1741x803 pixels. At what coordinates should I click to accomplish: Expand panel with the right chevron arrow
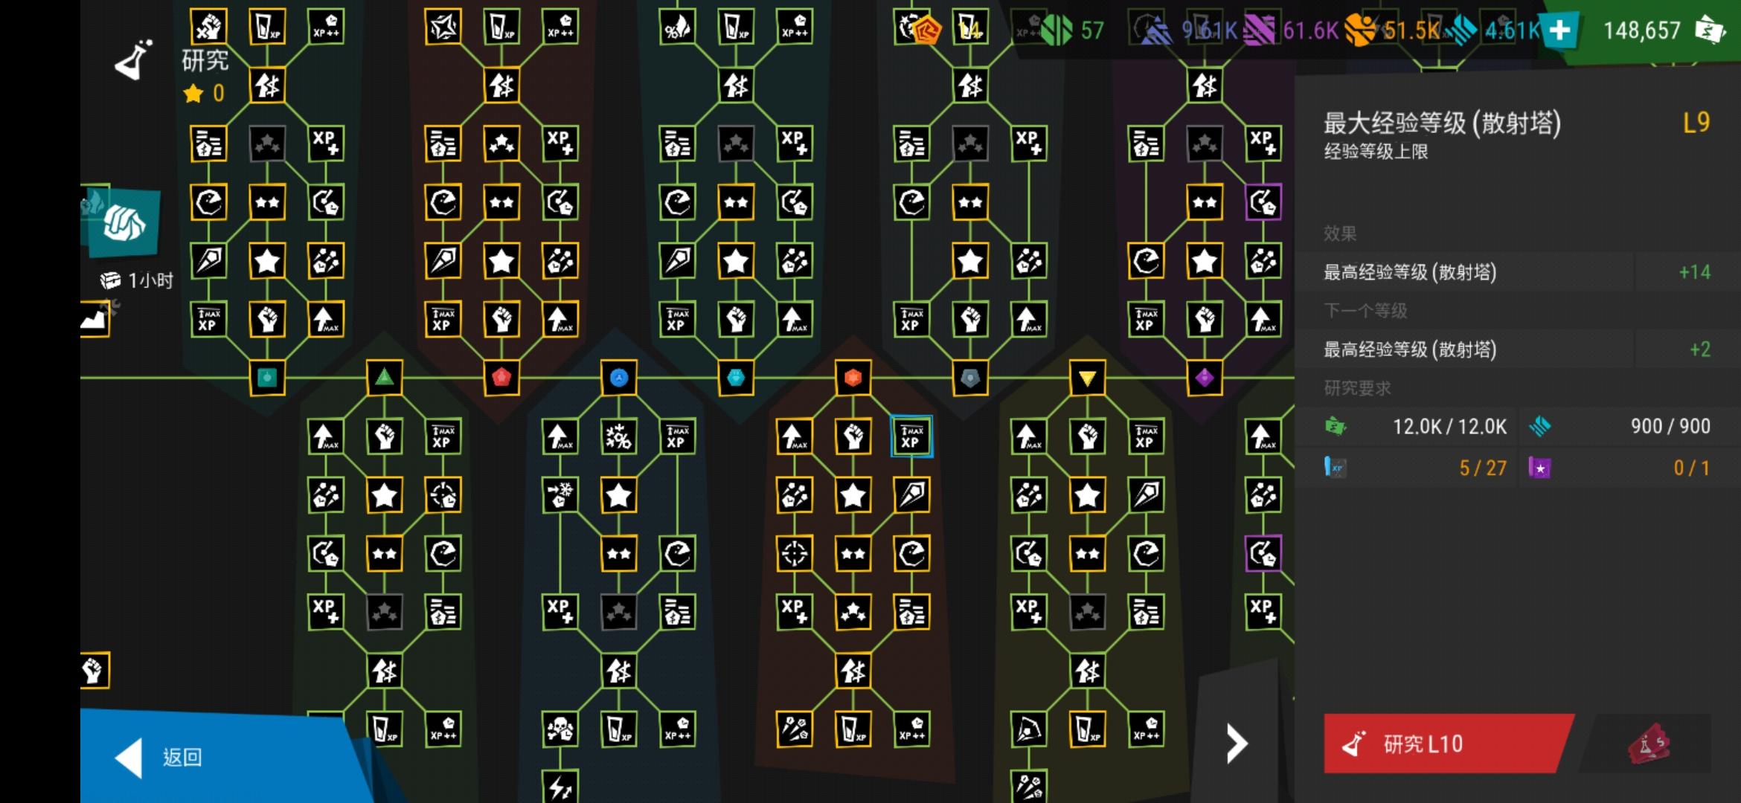(x=1236, y=744)
